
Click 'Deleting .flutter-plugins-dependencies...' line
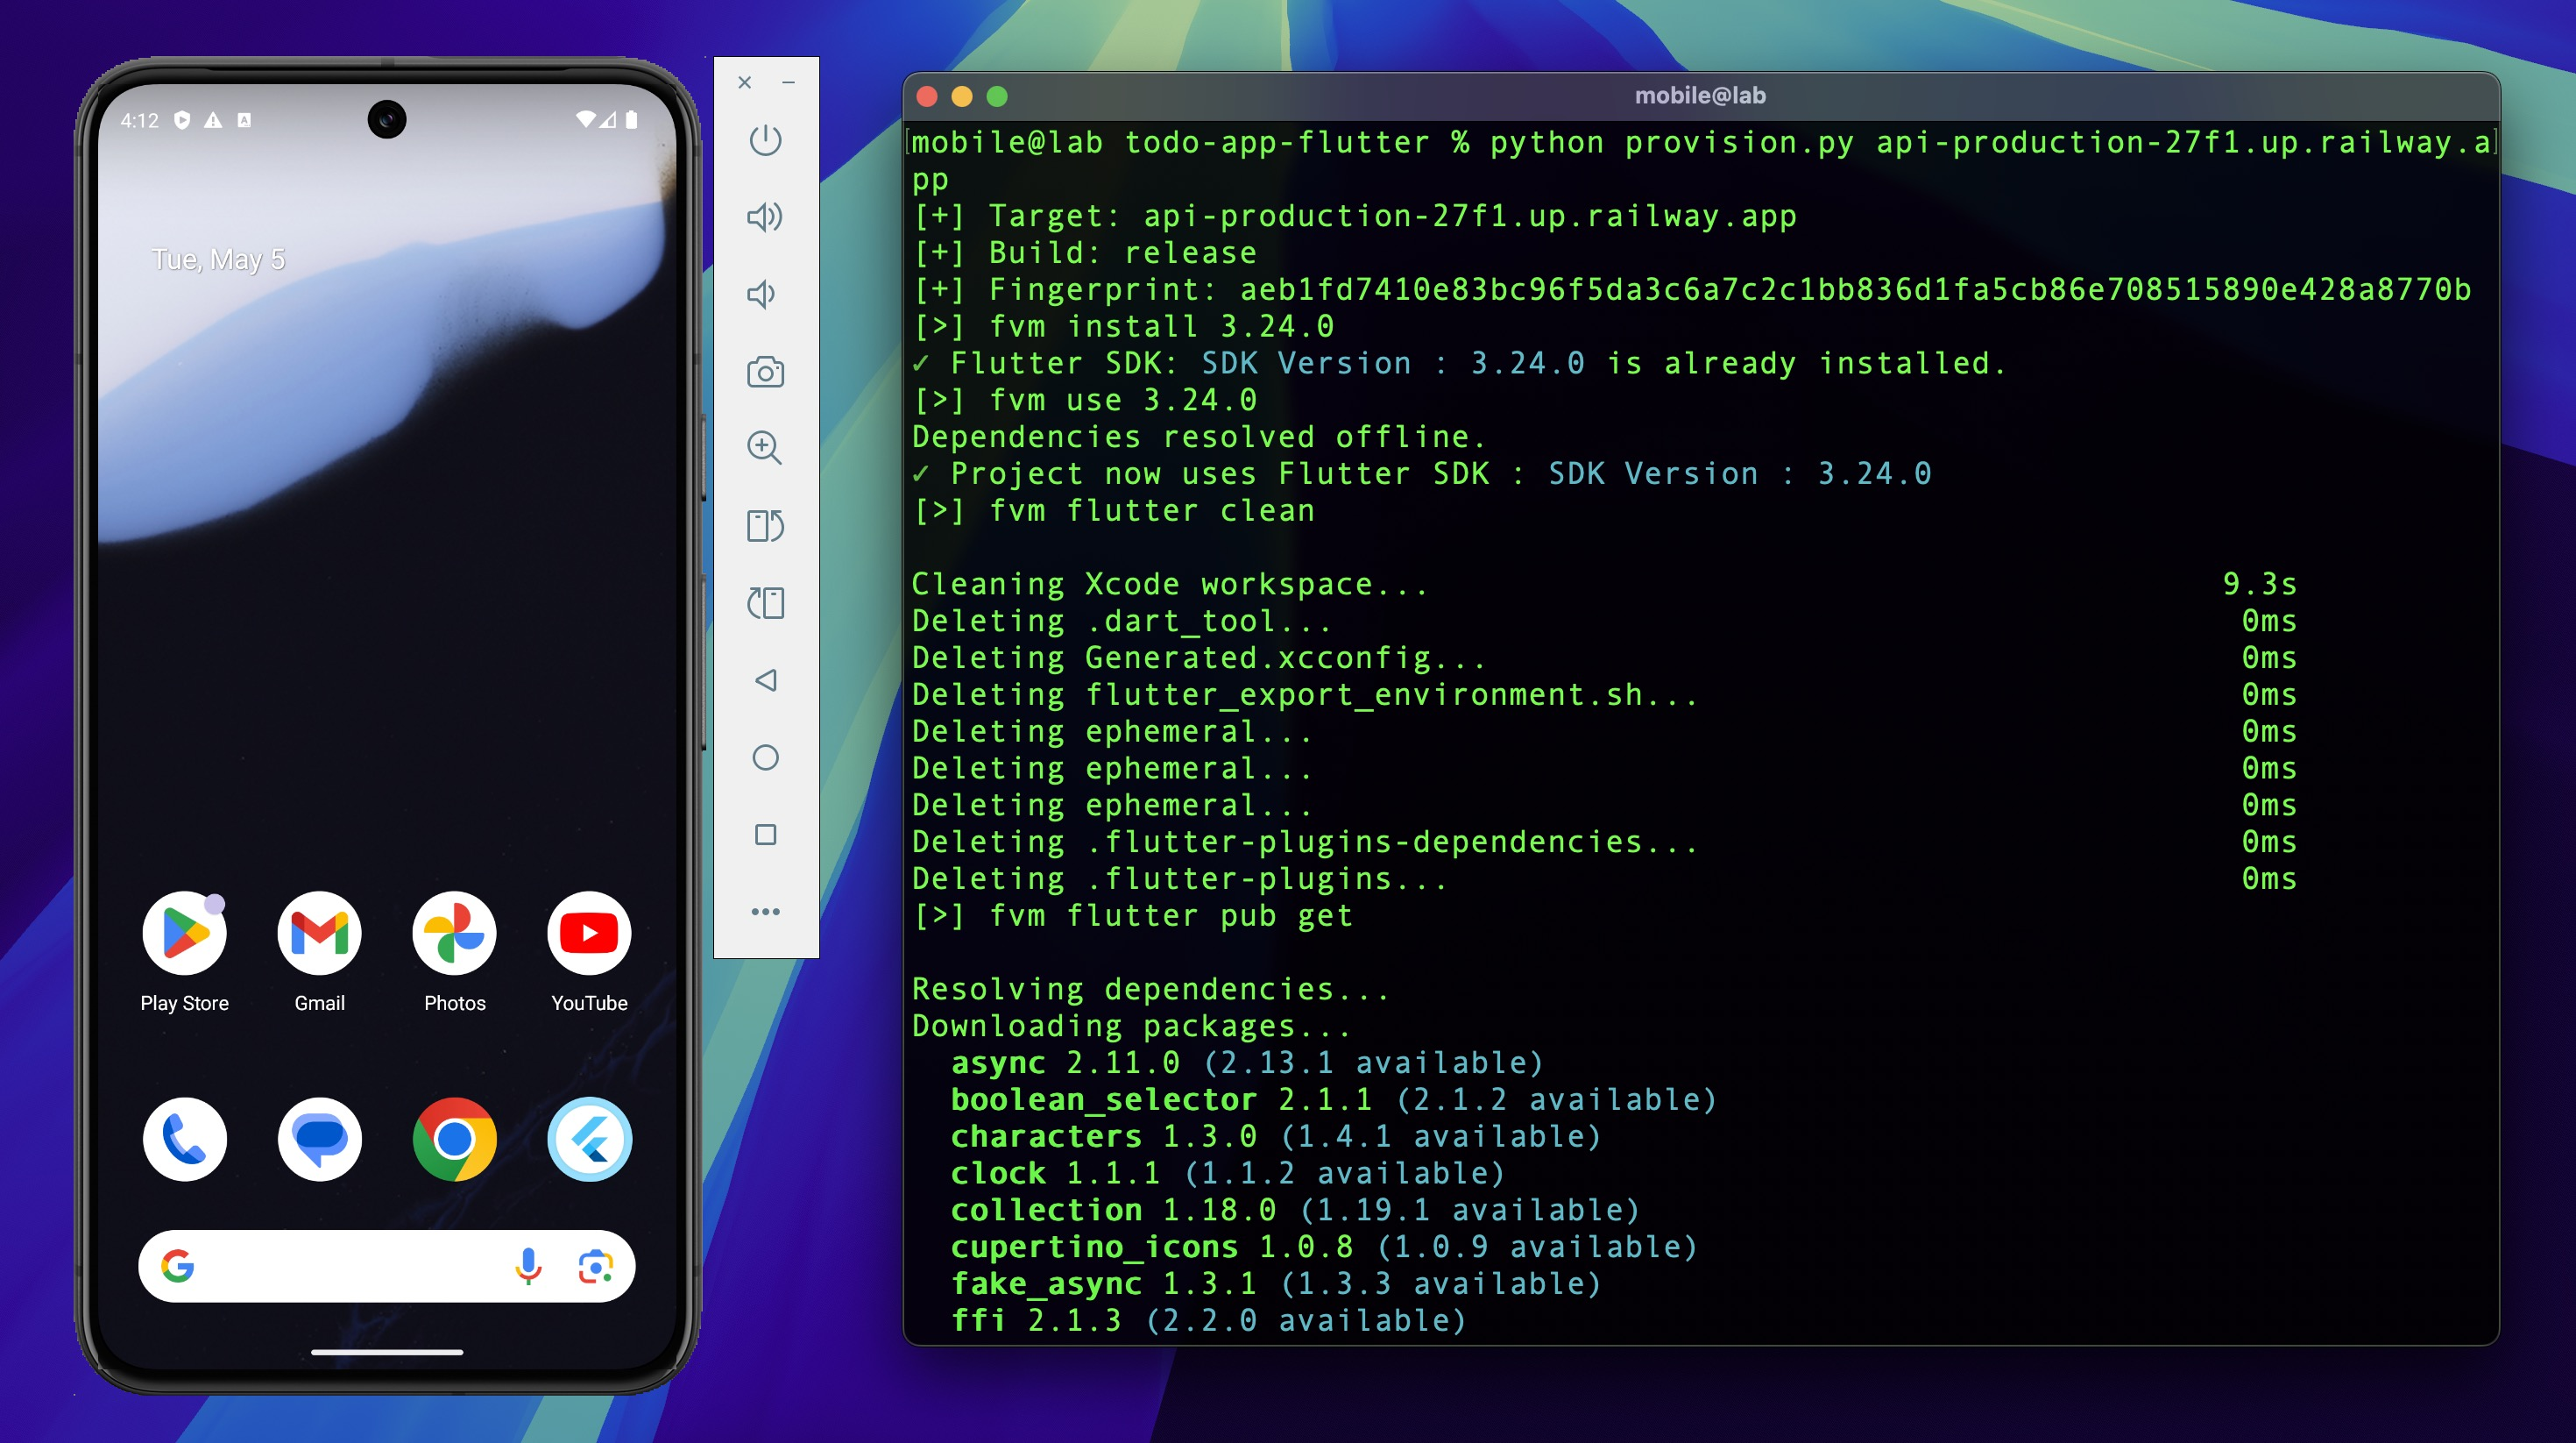pyautogui.click(x=1305, y=842)
